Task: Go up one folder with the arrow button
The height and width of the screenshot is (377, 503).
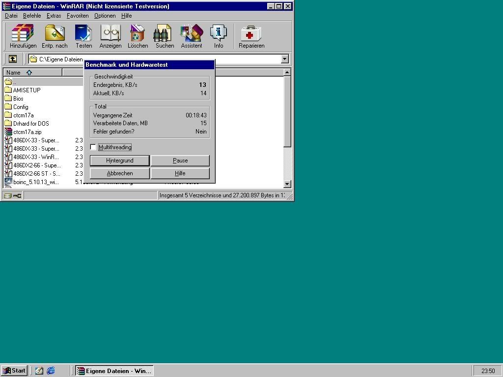Action: [x=12, y=59]
